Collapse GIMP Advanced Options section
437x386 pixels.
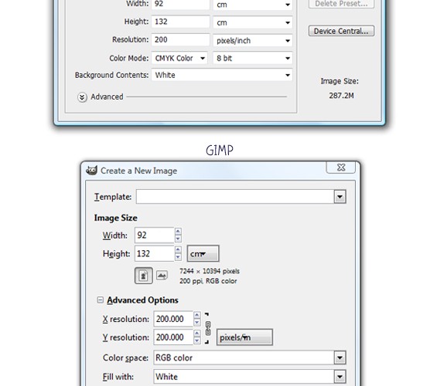click(x=100, y=300)
